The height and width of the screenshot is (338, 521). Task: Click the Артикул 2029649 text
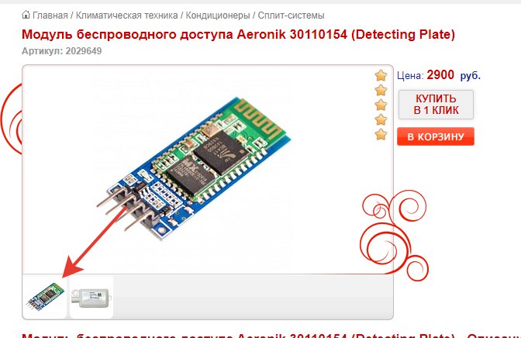[x=62, y=51]
